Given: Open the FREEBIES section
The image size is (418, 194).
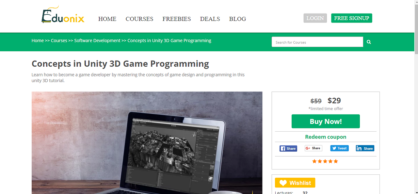Looking at the screenshot, I should coord(177,19).
